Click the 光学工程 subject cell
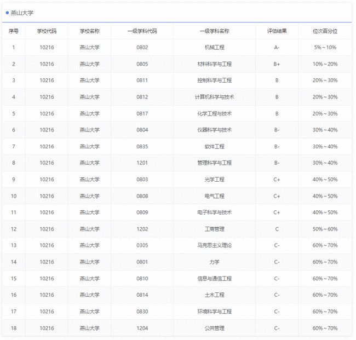The height and width of the screenshot is (340, 356). point(215,179)
